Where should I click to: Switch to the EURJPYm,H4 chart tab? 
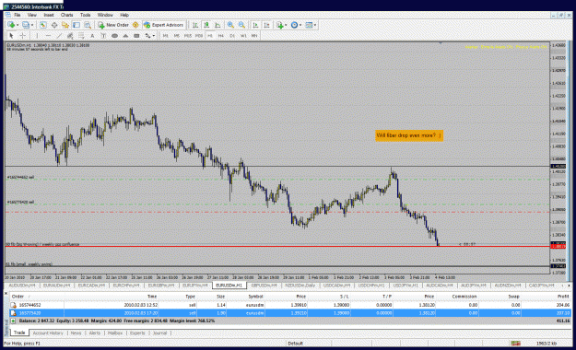tap(195, 286)
